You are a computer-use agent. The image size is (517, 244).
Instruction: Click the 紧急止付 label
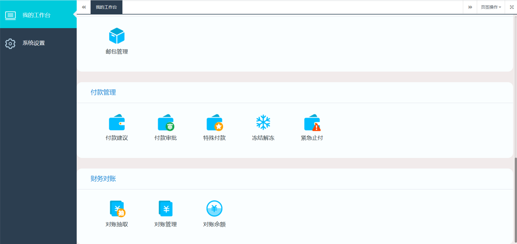point(312,138)
